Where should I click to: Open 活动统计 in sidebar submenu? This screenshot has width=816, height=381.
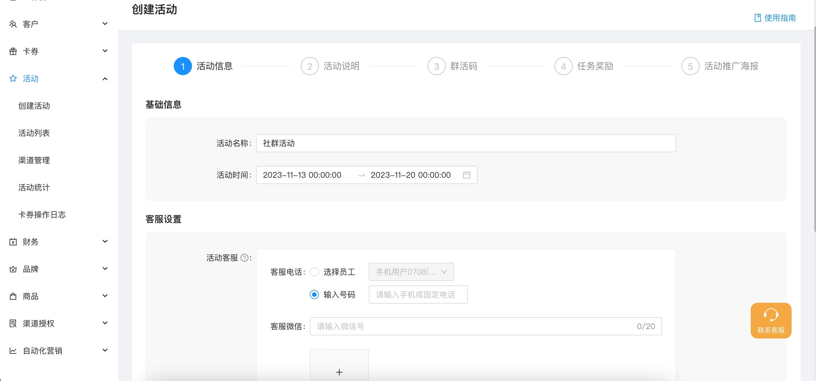(x=34, y=187)
